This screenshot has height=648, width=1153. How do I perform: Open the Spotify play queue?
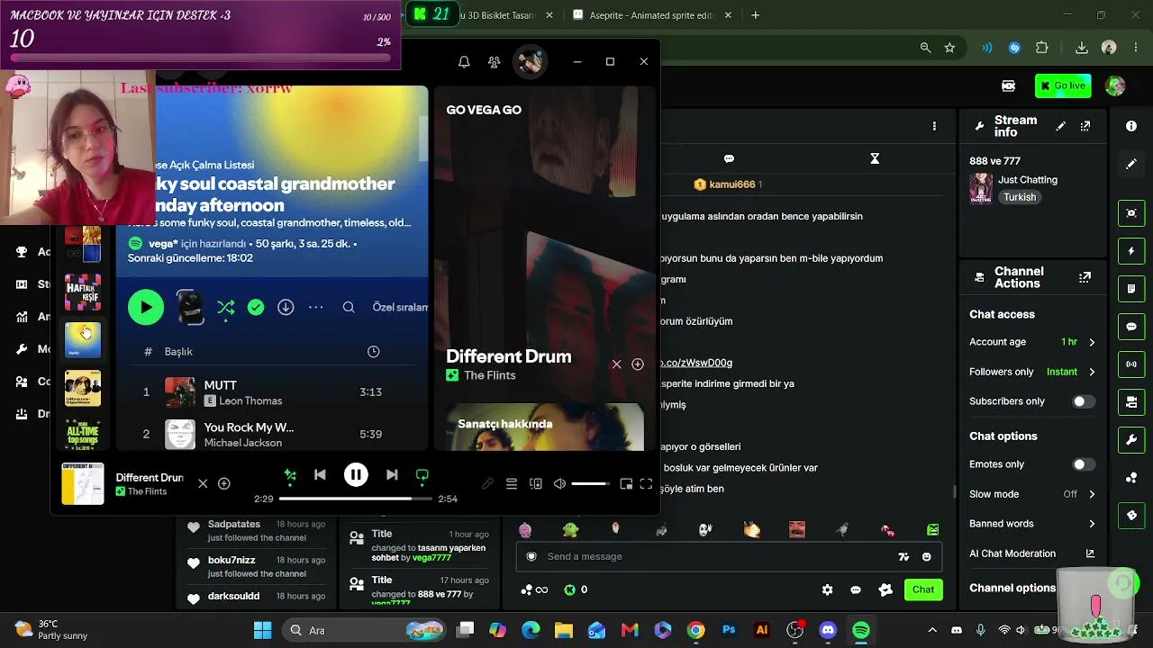click(x=512, y=483)
